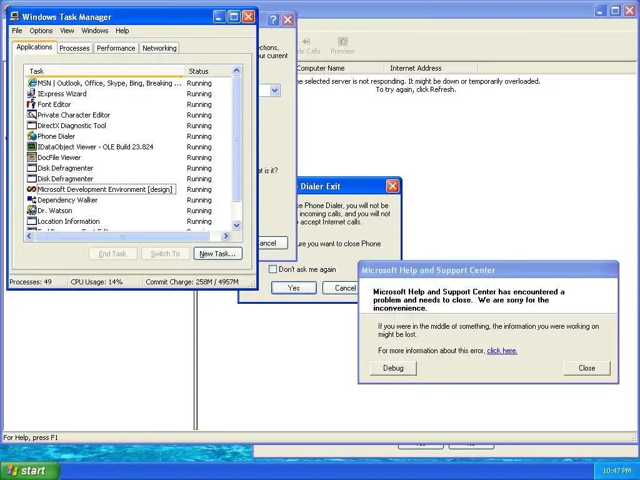640x480 pixels.
Task: Click the partially hidden Cancel button behind Task Manager
Action: point(272,243)
